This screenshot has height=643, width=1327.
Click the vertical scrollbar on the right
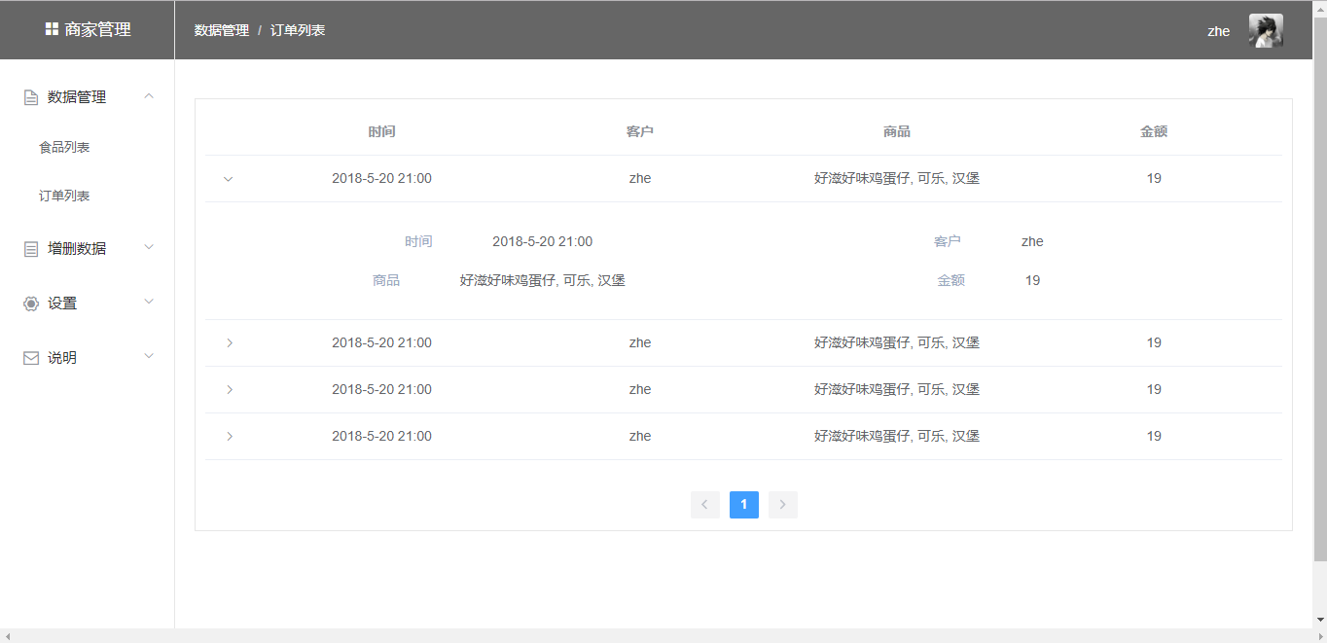pos(1319,292)
